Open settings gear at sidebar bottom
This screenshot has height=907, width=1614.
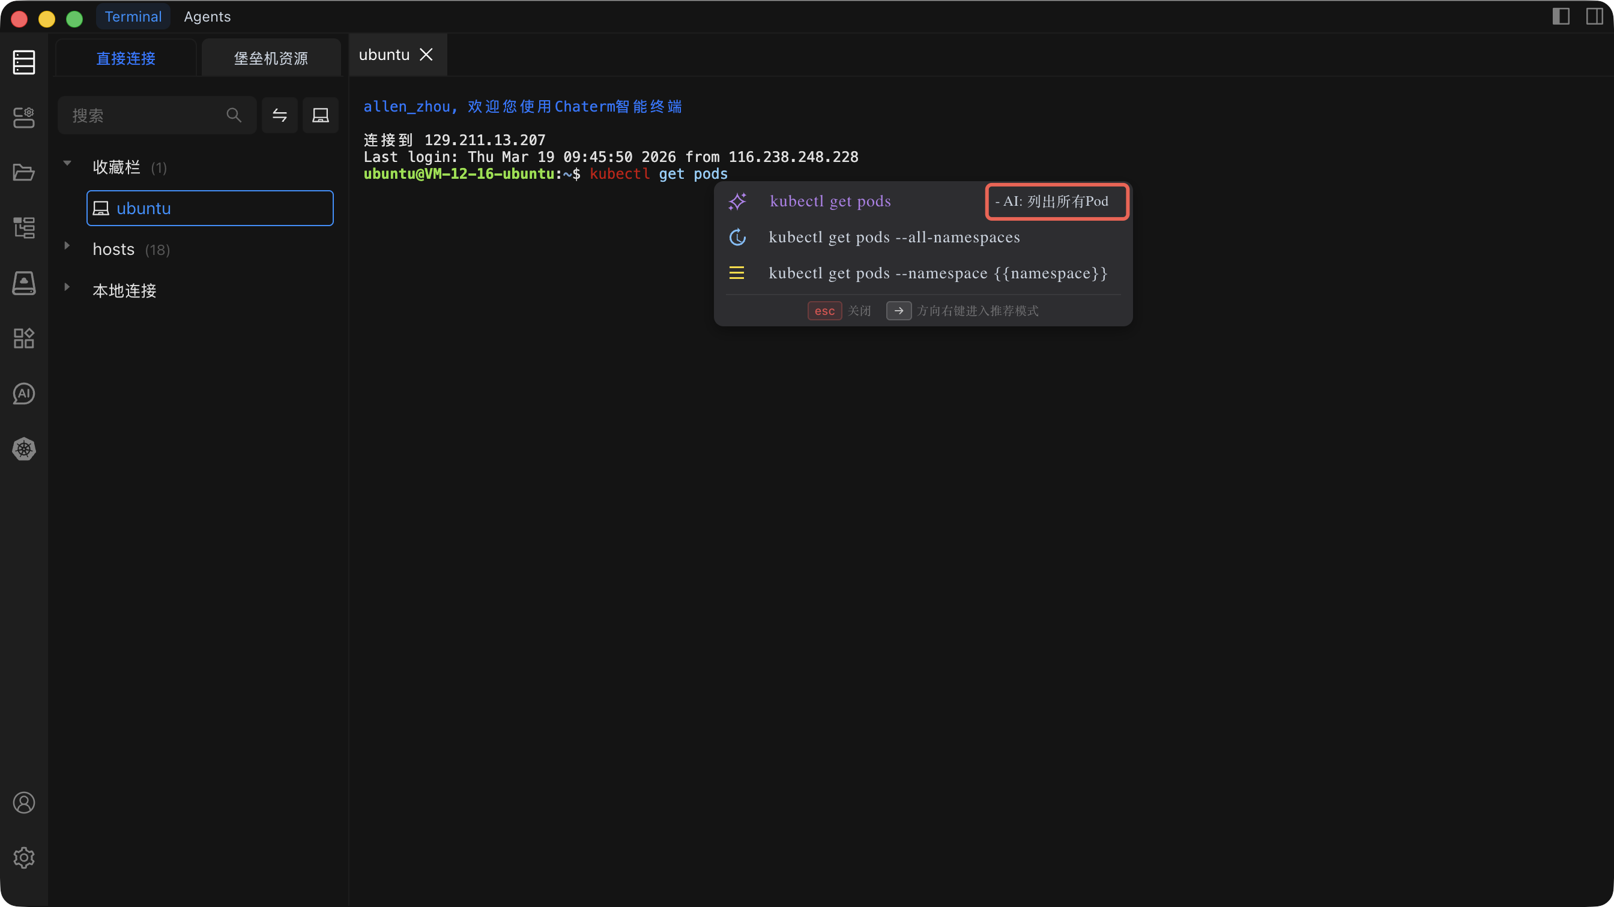click(24, 858)
